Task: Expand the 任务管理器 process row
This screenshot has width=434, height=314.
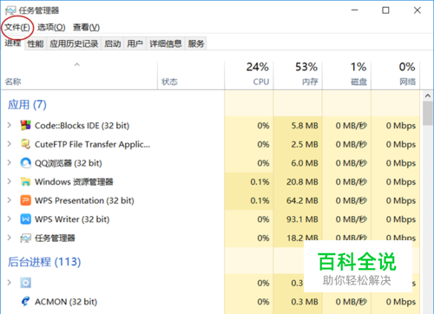Action: (x=10, y=238)
